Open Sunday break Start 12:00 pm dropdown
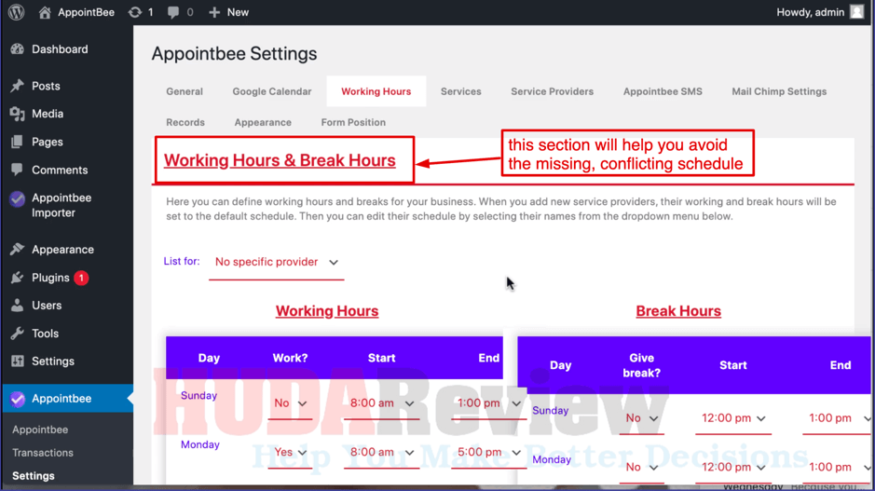This screenshot has height=491, width=875. [732, 418]
